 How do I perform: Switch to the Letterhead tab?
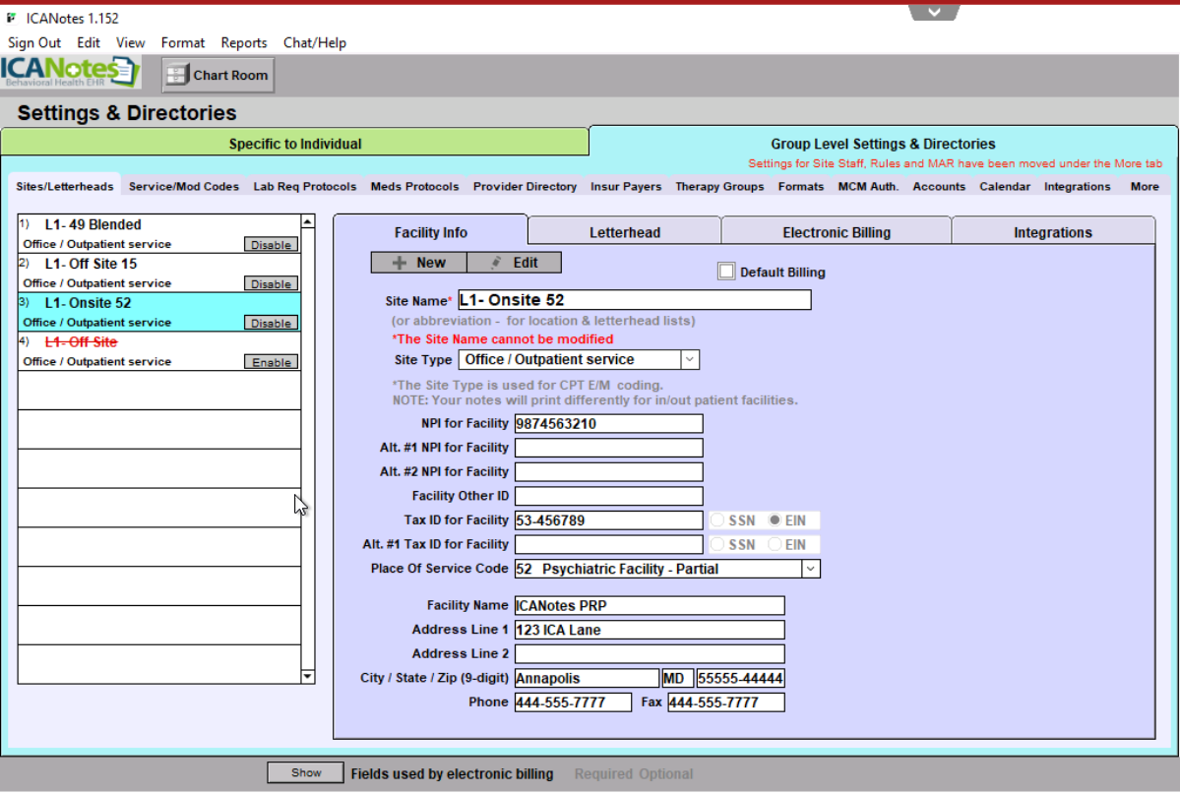coord(624,232)
